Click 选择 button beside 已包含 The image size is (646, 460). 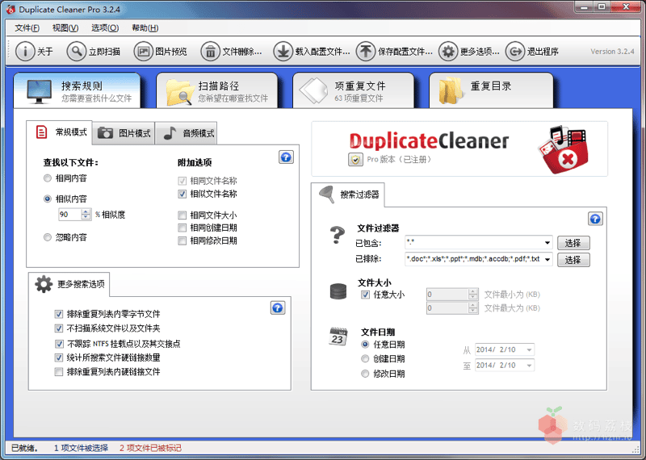coord(573,243)
